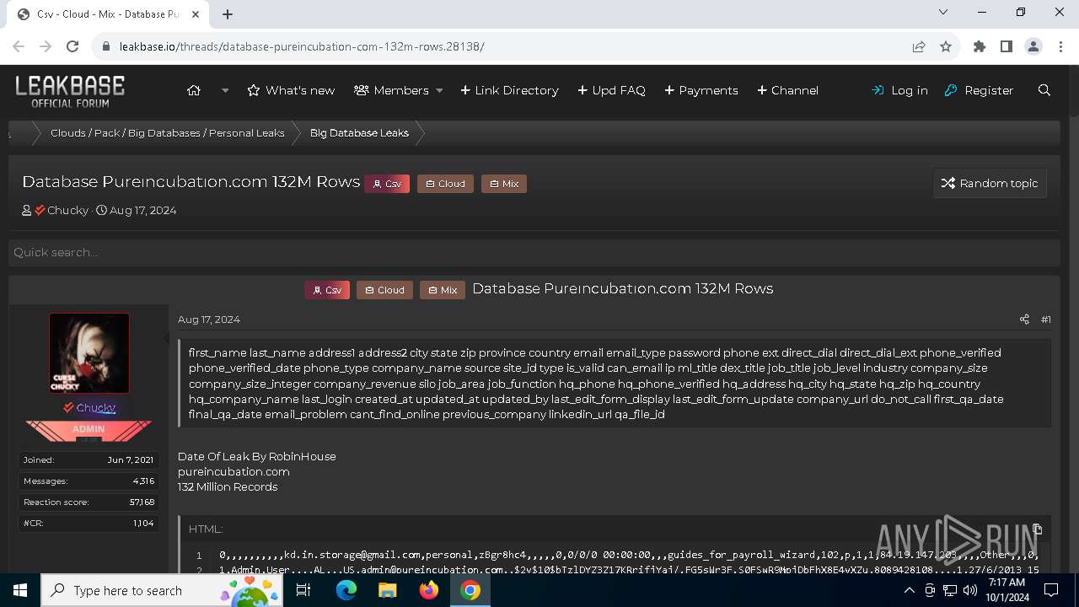This screenshot has height=607, width=1079.
Task: Open Payments page
Action: click(701, 90)
